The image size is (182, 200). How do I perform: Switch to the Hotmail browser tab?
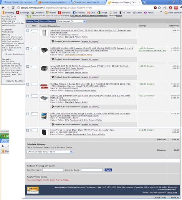[x=54, y=2]
